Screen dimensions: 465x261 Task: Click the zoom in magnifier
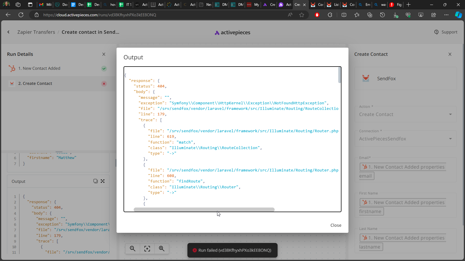(162, 249)
